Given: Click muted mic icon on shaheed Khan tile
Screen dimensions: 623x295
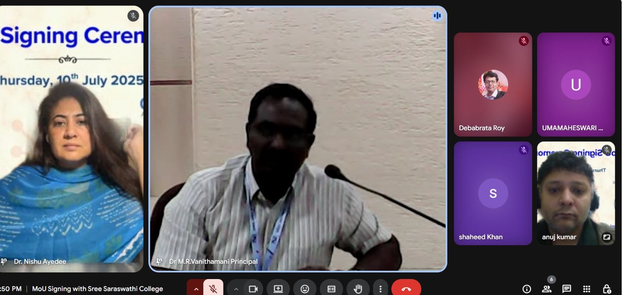Looking at the screenshot, I should click(x=524, y=150).
